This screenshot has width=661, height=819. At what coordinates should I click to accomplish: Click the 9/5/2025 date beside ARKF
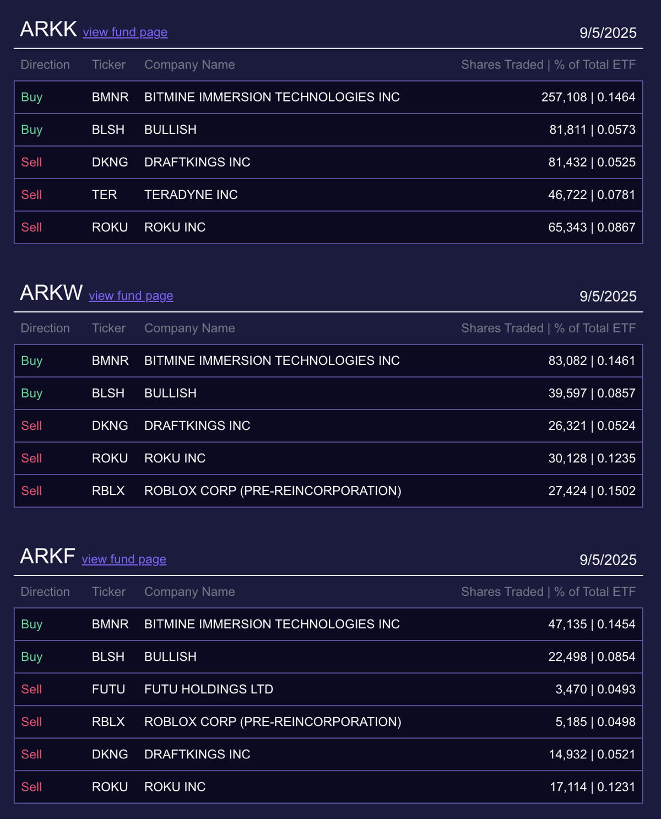(x=608, y=560)
